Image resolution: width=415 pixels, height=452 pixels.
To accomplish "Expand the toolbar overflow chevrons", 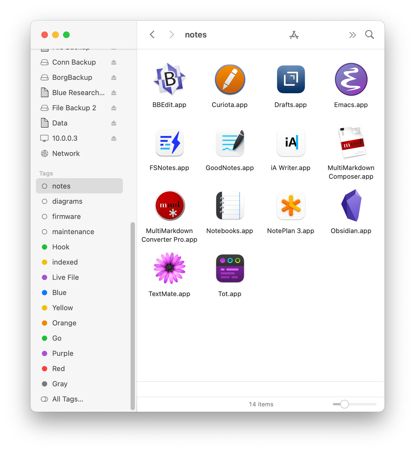I will point(352,35).
